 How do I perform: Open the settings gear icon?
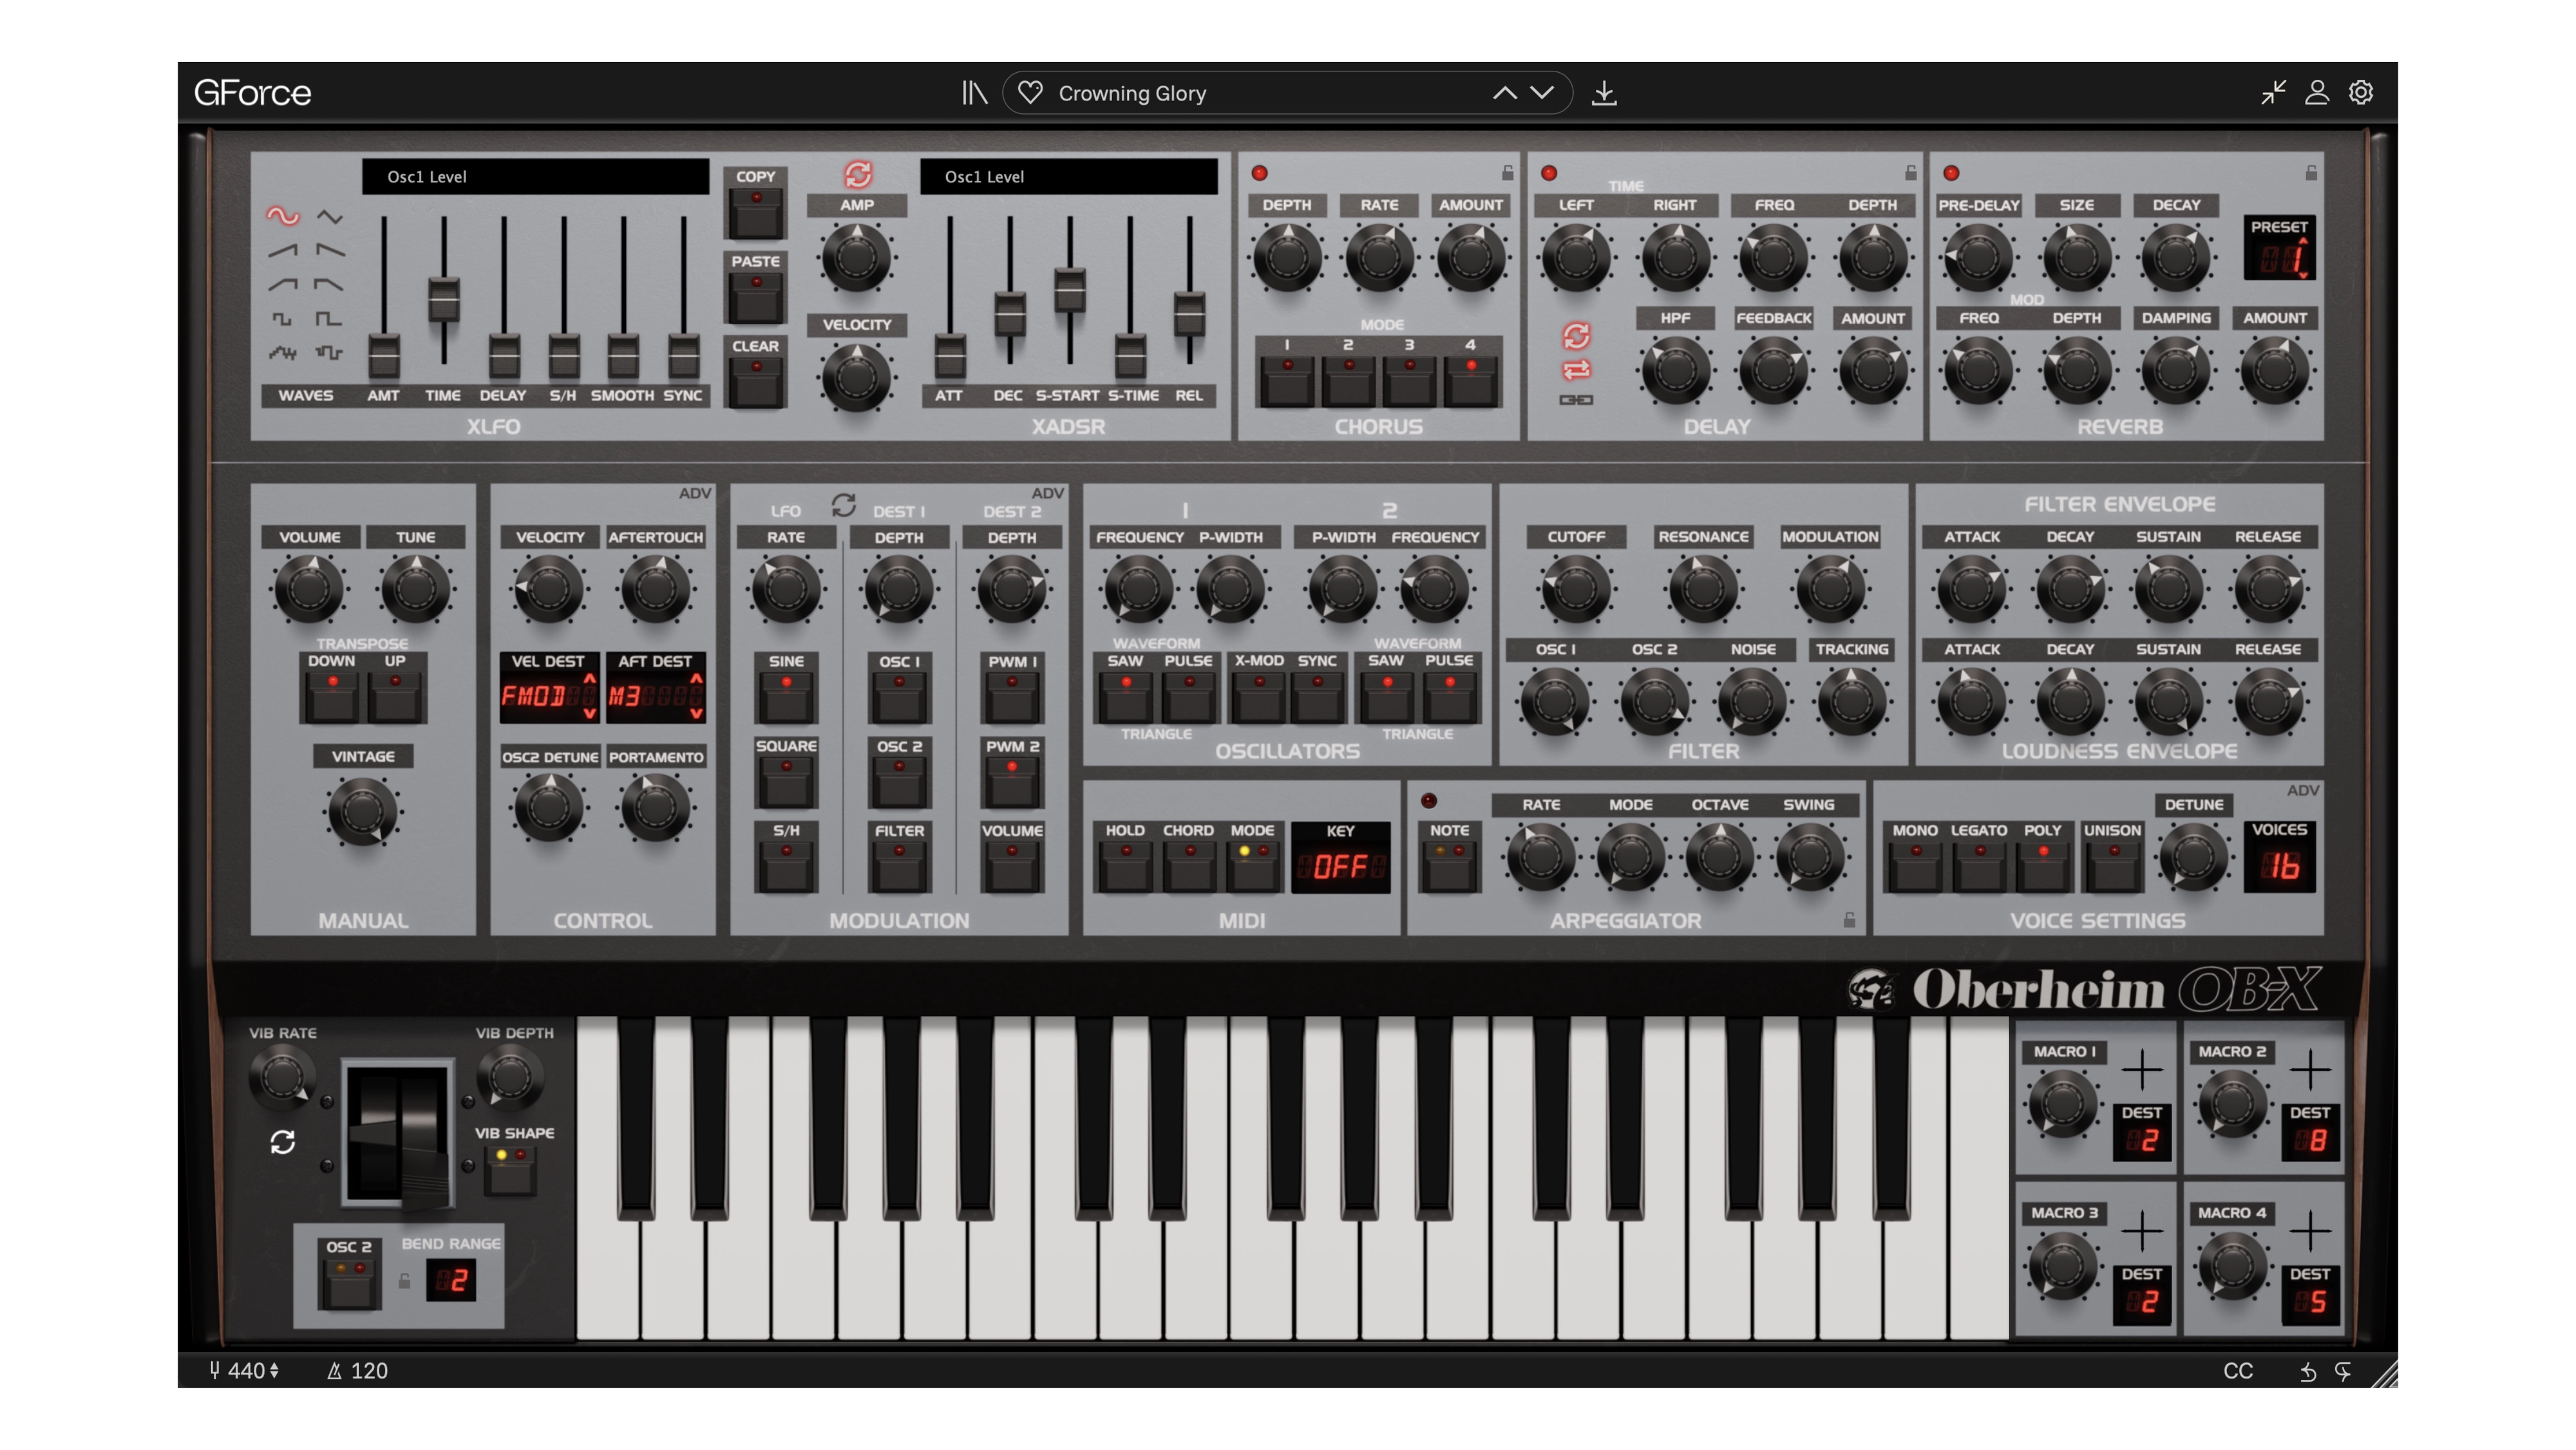point(2361,92)
